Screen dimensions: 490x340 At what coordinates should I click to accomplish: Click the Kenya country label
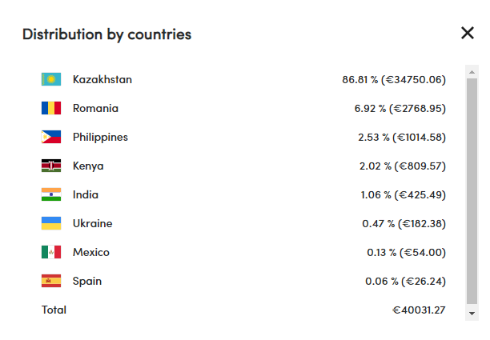point(88,166)
